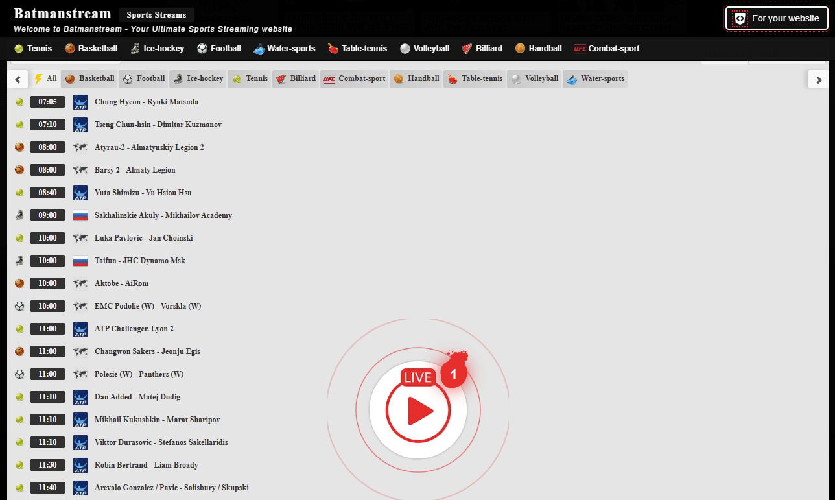The width and height of the screenshot is (835, 500).
Task: Select the Handball filter tab
Action: coord(416,79)
